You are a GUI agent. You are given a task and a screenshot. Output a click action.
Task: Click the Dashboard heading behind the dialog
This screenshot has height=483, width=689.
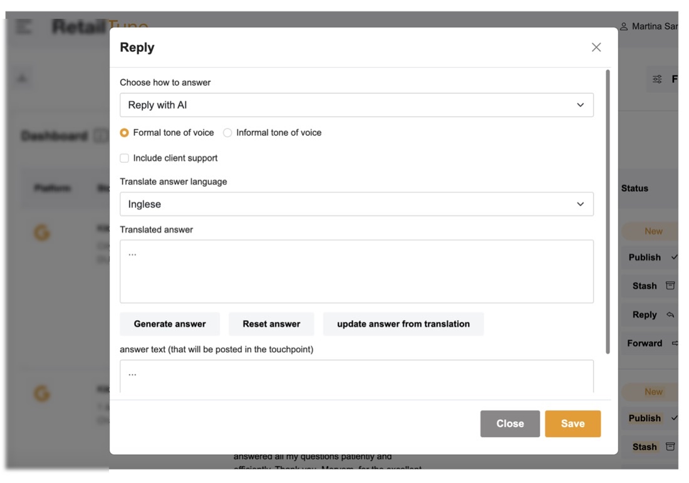54,136
